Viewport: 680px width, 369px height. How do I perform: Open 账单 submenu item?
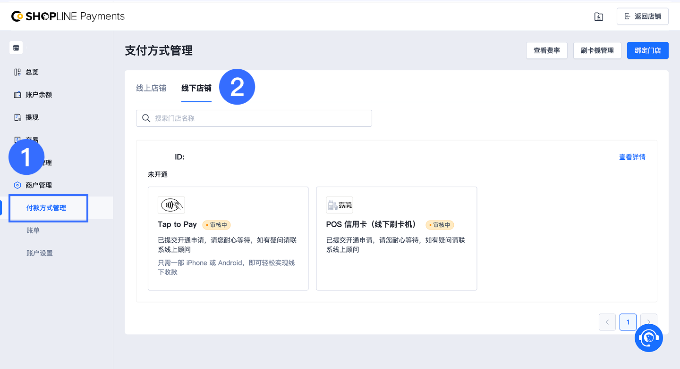[33, 230]
